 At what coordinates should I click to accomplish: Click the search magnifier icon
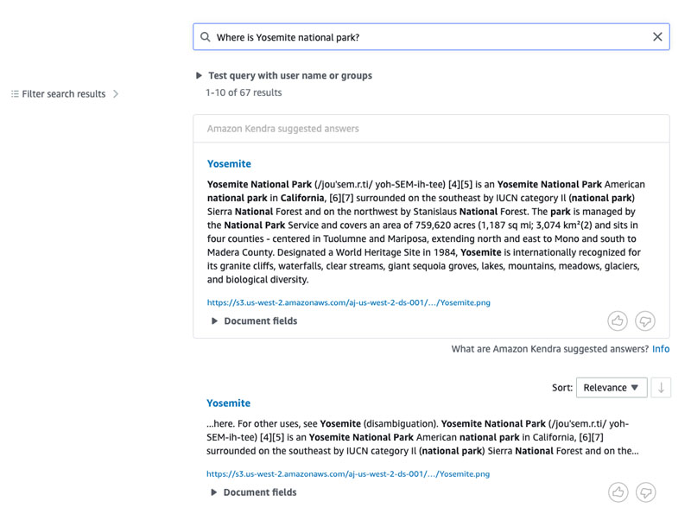(x=205, y=37)
